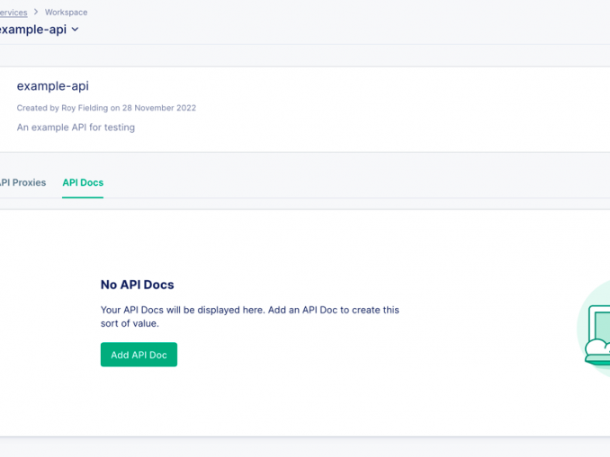This screenshot has width=610, height=457.
Task: Click the 'No API Docs' heading
Action: point(137,285)
